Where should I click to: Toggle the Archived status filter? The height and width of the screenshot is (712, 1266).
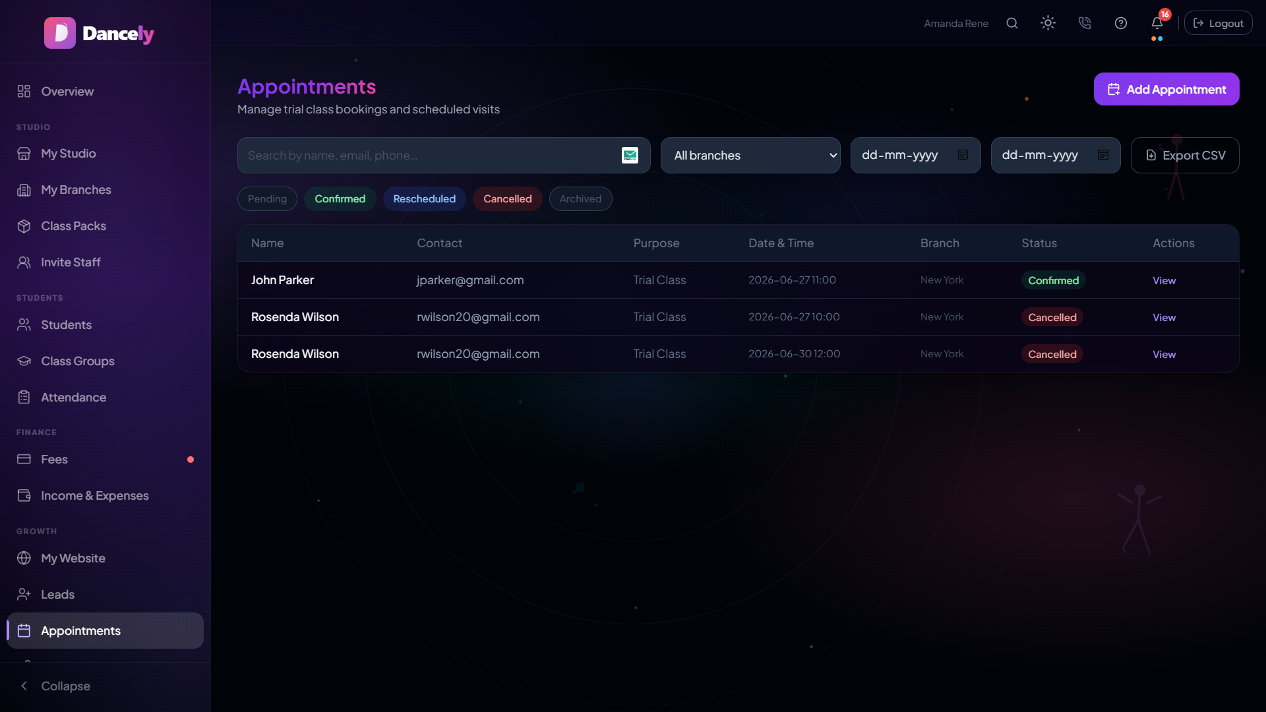pyautogui.click(x=580, y=198)
